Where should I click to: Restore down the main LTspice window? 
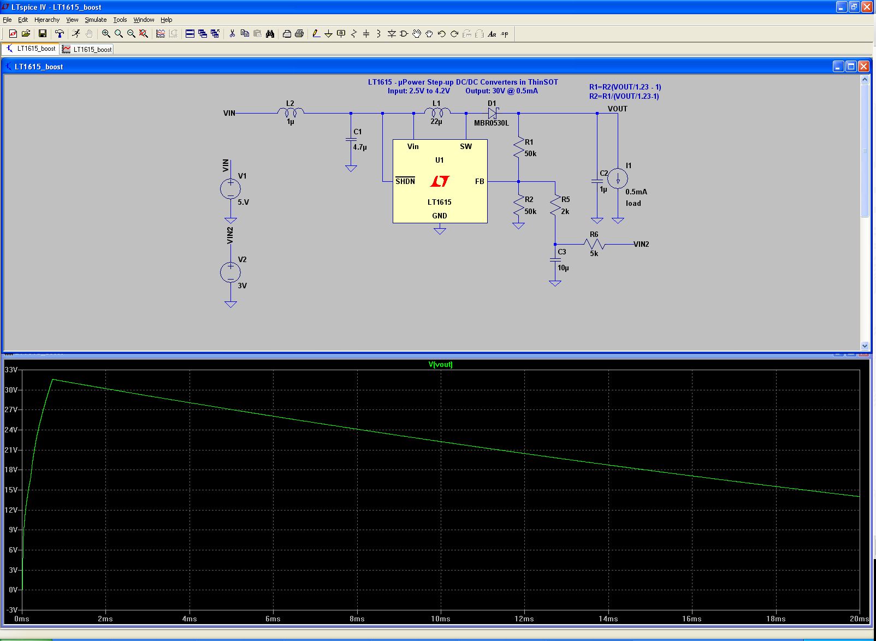[854, 7]
